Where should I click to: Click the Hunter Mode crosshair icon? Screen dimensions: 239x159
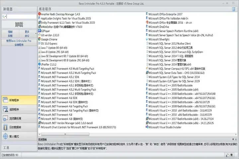(x=5, y=136)
